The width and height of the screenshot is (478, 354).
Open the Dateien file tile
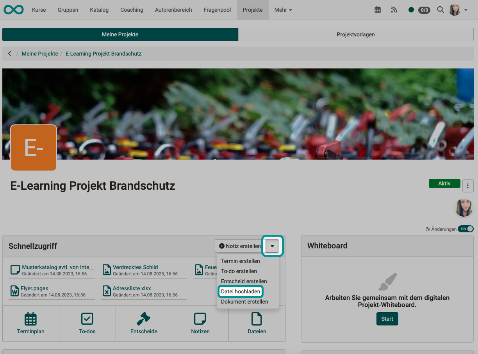click(x=257, y=323)
